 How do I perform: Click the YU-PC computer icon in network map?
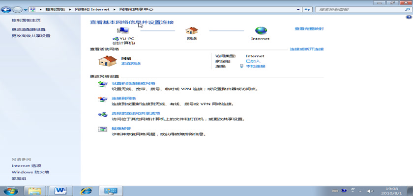point(122,30)
